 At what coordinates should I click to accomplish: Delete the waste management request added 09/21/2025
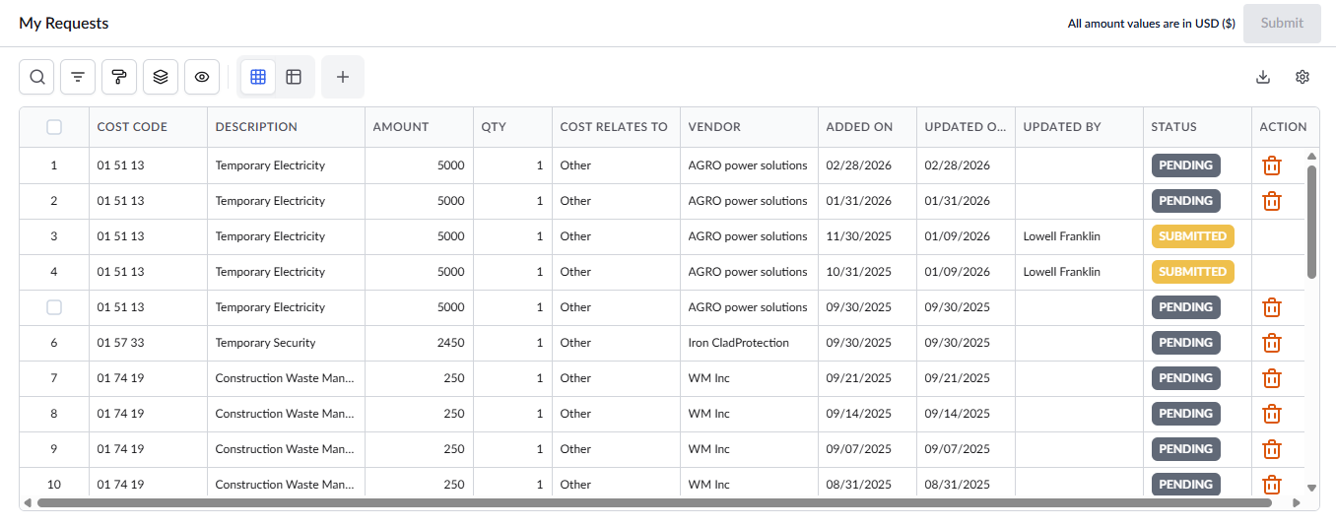click(1272, 378)
